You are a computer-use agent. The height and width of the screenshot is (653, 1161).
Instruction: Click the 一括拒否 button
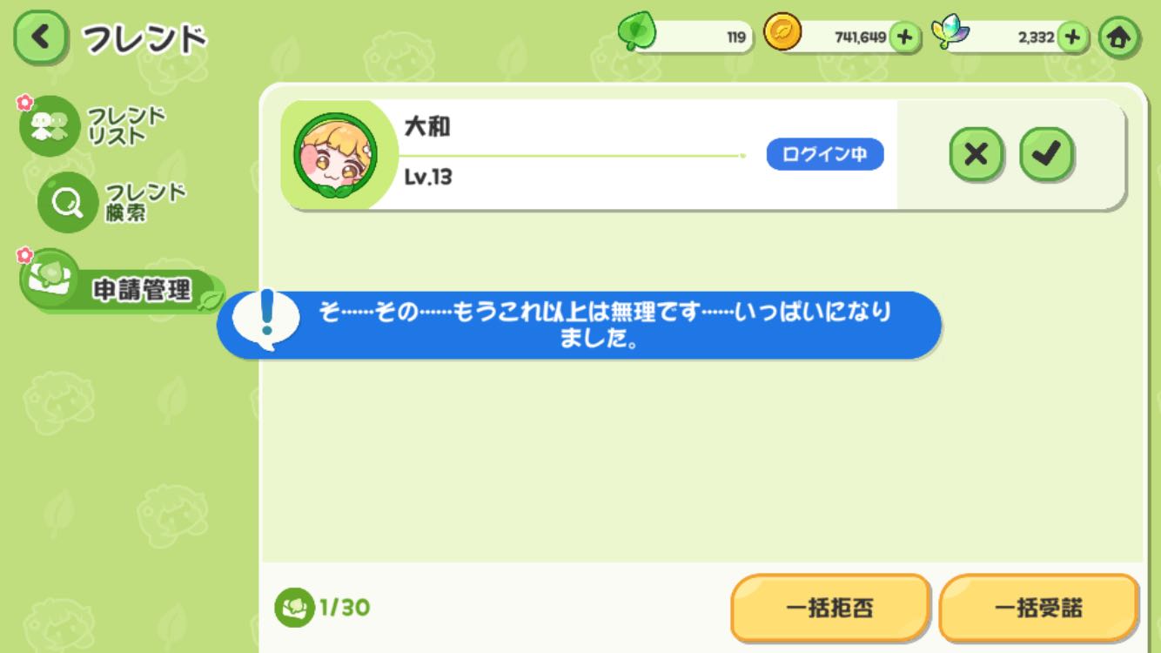point(830,608)
